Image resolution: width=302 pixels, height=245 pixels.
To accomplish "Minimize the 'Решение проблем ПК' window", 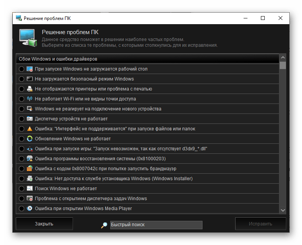I will click(x=246, y=18).
